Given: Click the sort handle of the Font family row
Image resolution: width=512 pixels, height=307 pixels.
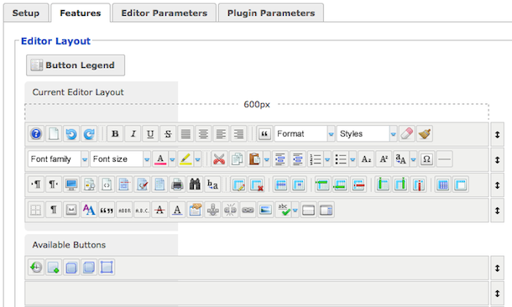Looking at the screenshot, I should (x=497, y=160).
